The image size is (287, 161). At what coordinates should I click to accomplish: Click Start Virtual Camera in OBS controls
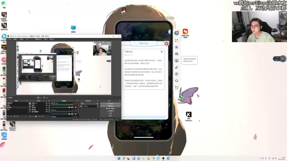tap(110, 108)
